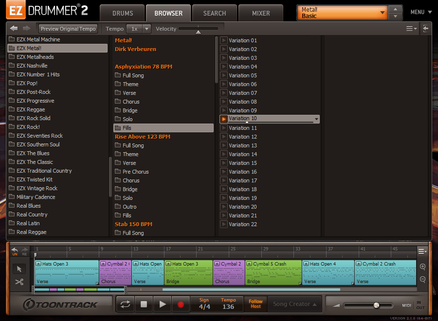The height and width of the screenshot is (321, 438).
Task: Open the song track options menu icon
Action: pyautogui.click(x=422, y=251)
